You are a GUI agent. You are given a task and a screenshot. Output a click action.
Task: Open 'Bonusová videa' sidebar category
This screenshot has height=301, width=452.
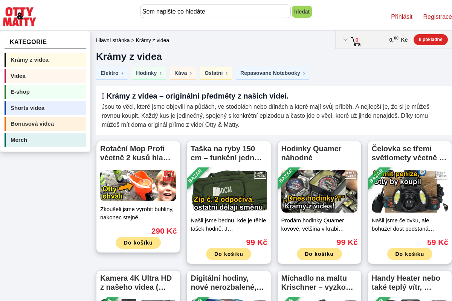tap(45, 124)
